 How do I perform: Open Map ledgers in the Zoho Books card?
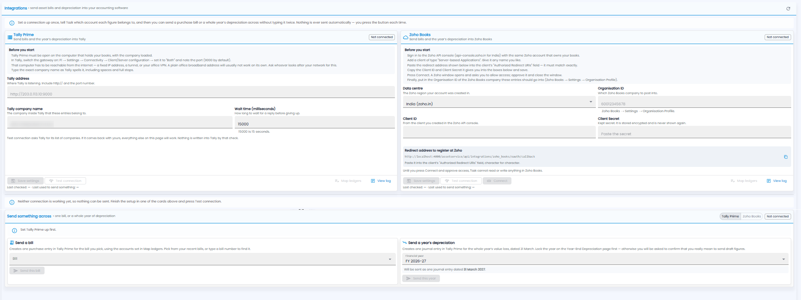tap(744, 181)
